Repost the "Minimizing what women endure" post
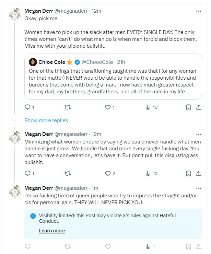The width and height of the screenshot is (211, 254). pyautogui.click(x=68, y=173)
